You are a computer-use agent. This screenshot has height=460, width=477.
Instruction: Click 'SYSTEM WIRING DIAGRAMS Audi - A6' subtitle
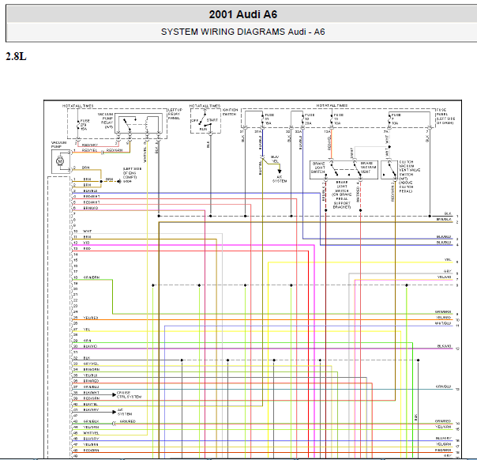click(242, 32)
